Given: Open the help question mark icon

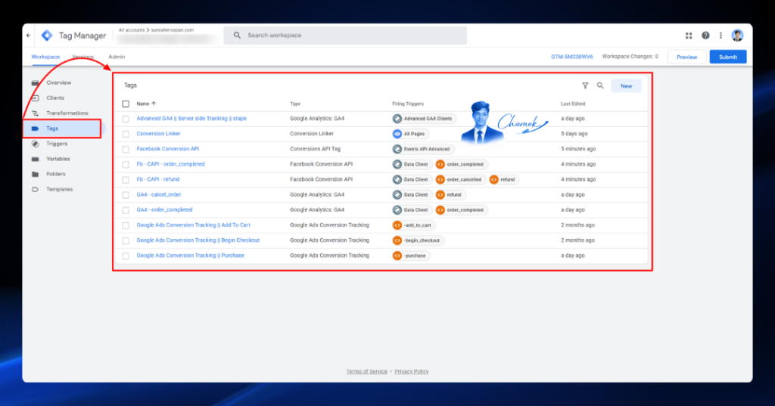Looking at the screenshot, I should coord(705,36).
